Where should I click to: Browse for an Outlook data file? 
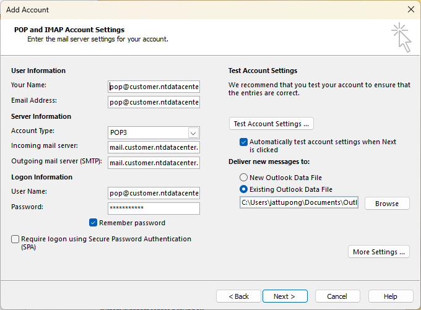tap(387, 204)
